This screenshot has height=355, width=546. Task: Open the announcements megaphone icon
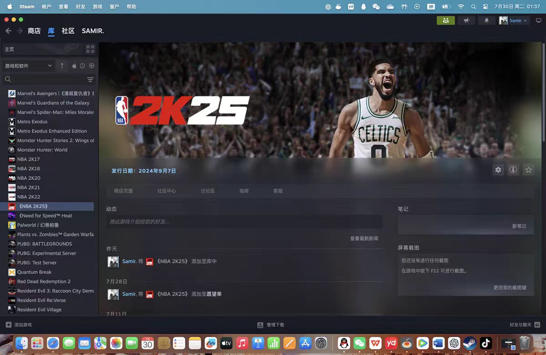tap(466, 20)
